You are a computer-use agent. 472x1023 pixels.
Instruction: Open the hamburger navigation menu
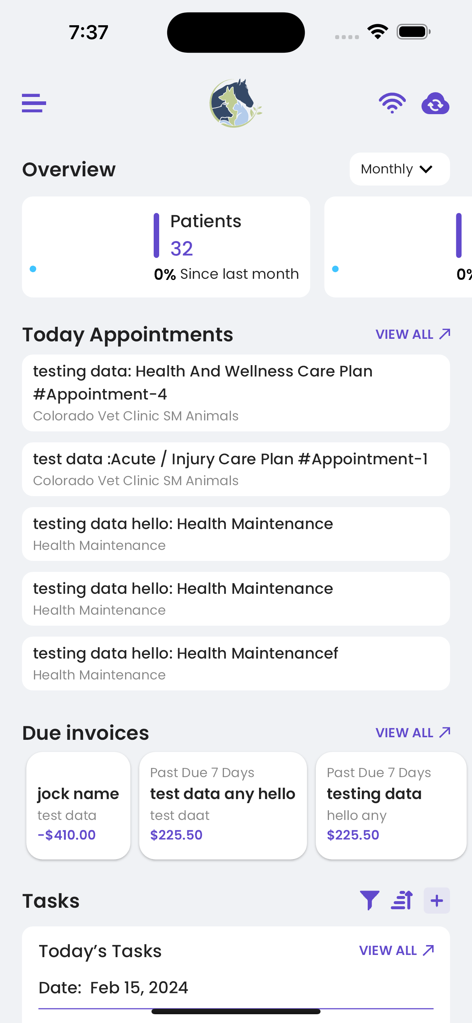(34, 103)
